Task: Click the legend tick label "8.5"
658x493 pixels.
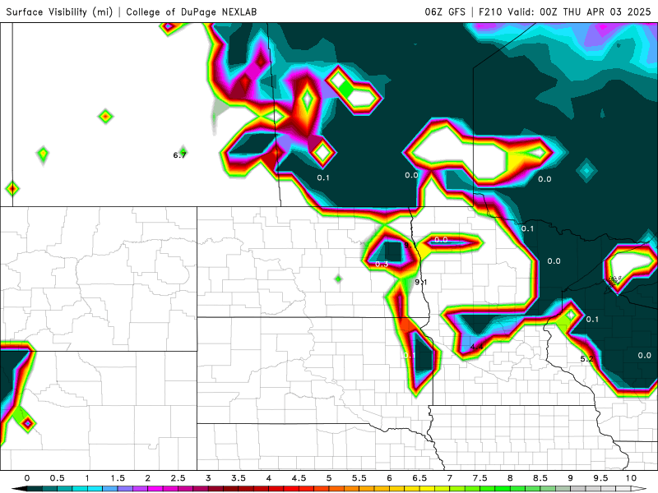Action: point(540,478)
